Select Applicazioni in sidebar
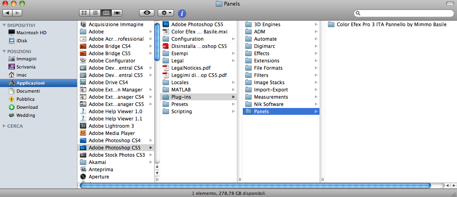This screenshot has width=457, height=197. click(x=38, y=83)
